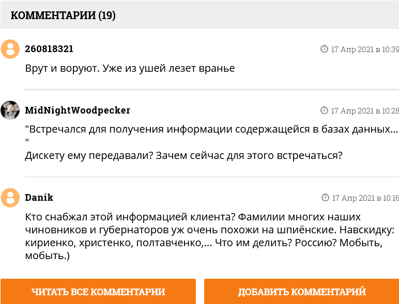Screen dimensions: 399x304
Task: Click the КОММЕНТАРИИ (19) section header
Action: click(x=63, y=15)
